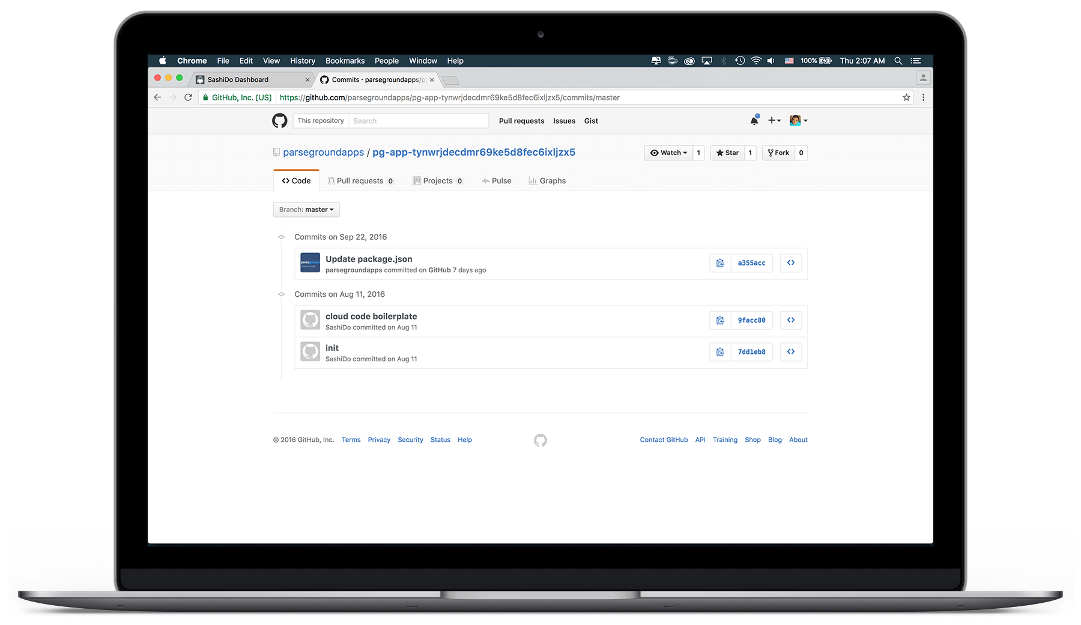Star the repository
1081x625 pixels.
click(727, 153)
